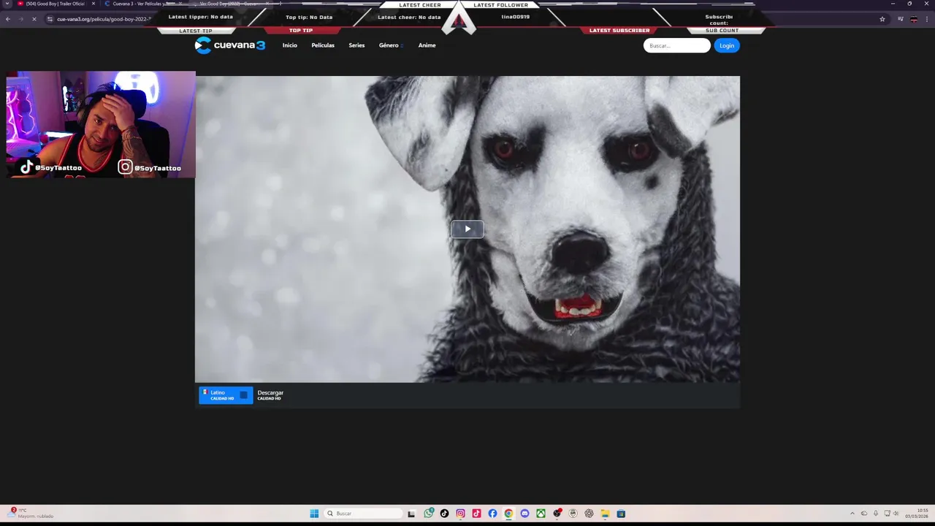Open Instagram from taskbar

tap(460, 514)
